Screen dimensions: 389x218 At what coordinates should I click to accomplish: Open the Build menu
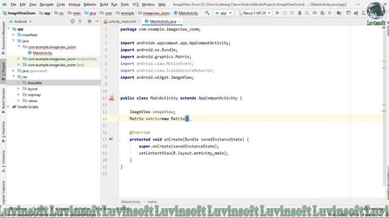pyautogui.click(x=104, y=4)
